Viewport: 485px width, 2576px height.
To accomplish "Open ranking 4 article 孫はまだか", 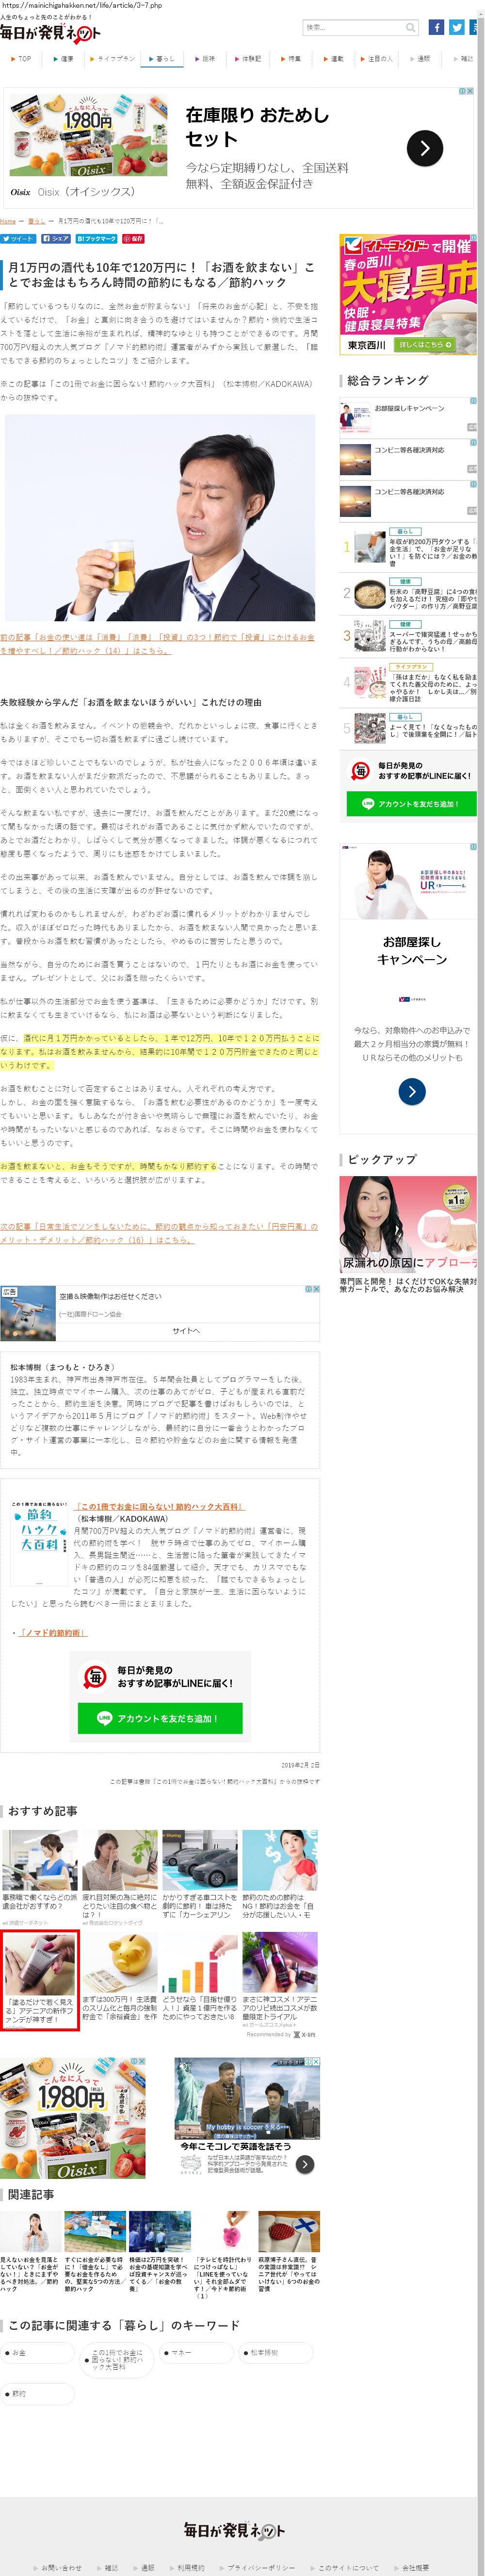I will (432, 687).
